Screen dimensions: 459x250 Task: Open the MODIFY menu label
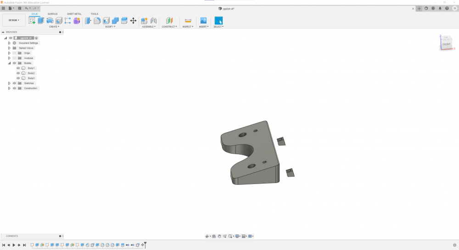110,27
